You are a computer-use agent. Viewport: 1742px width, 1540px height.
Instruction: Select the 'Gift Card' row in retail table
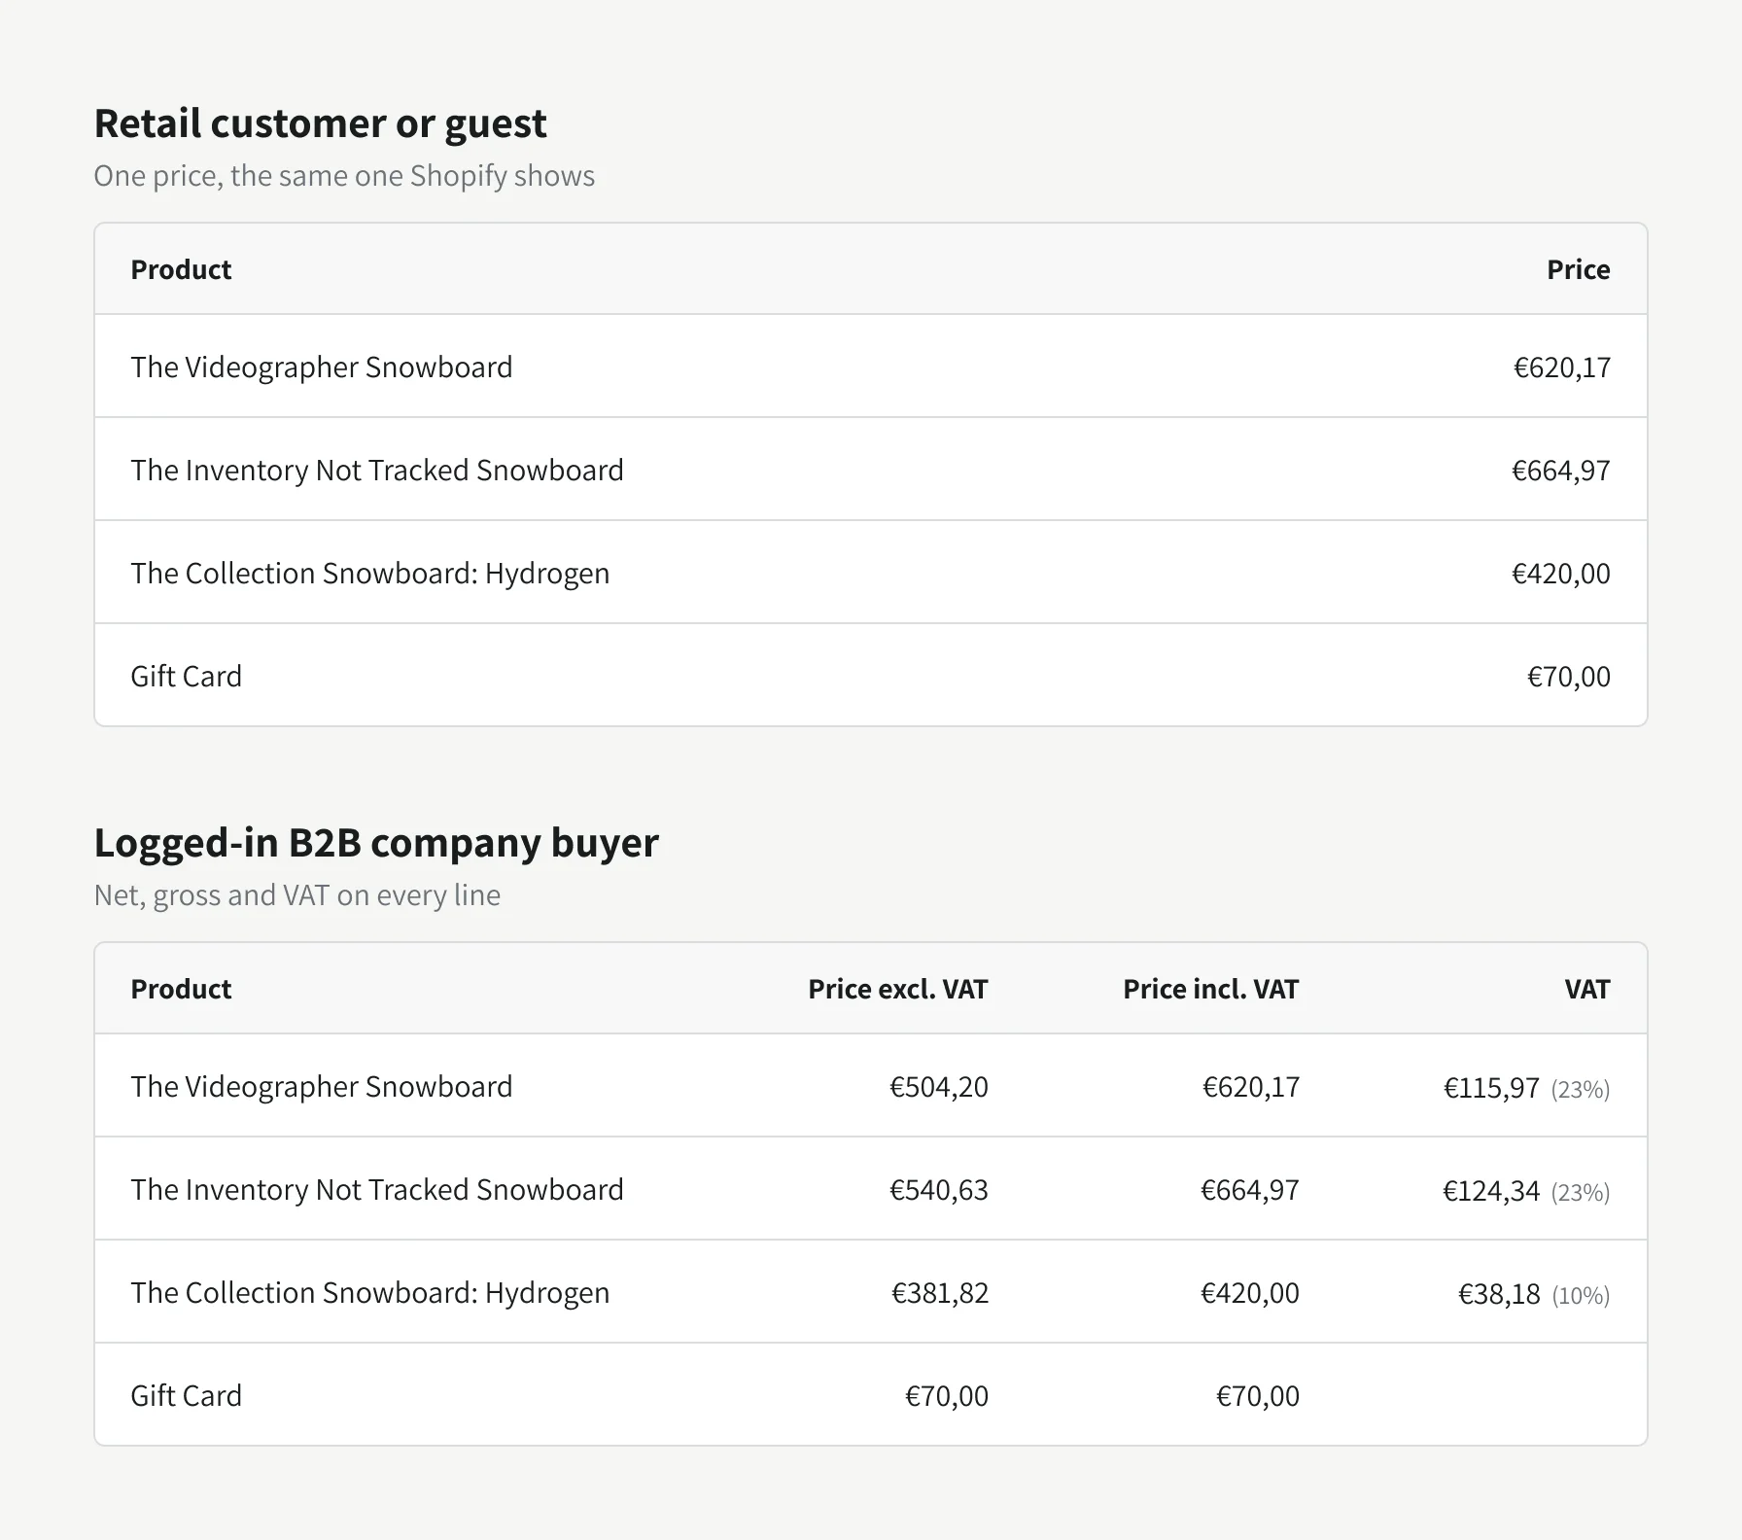pyautogui.click(x=870, y=676)
